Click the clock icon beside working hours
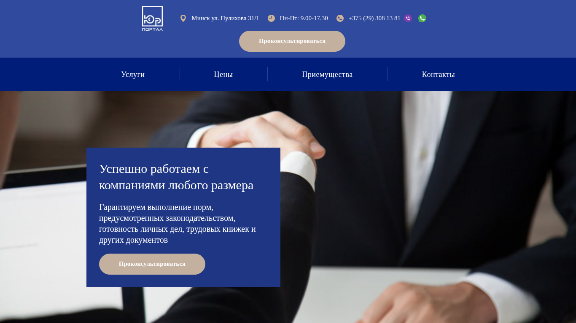The image size is (576, 323). [271, 18]
